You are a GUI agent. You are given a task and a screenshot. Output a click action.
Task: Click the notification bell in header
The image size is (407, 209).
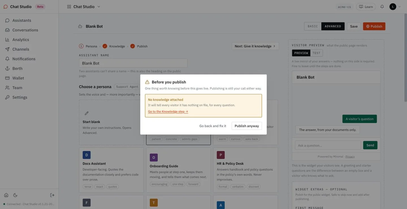click(382, 7)
